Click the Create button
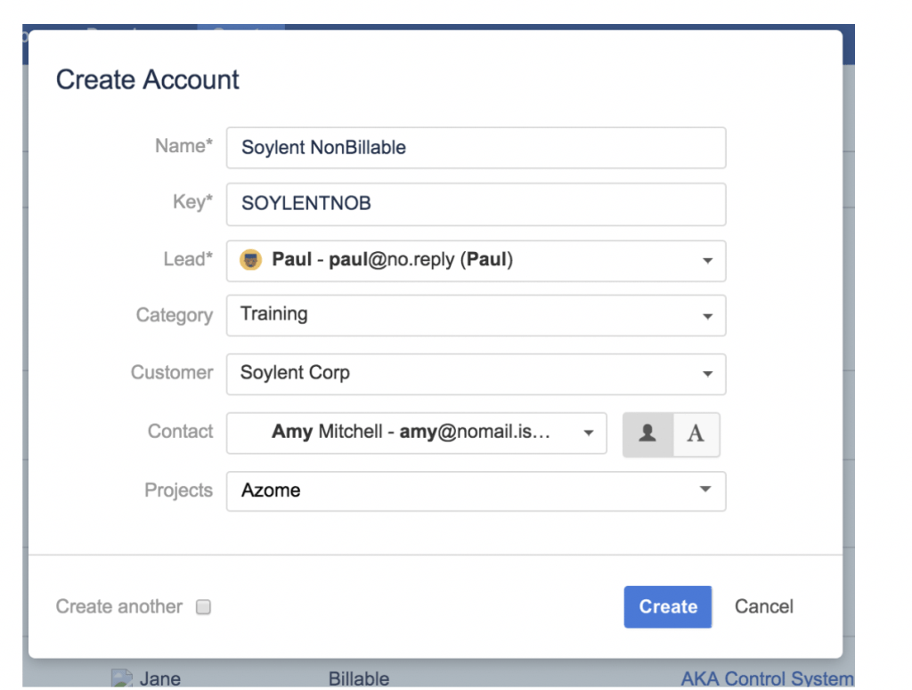Screen dimensions: 912x690 coord(668,607)
